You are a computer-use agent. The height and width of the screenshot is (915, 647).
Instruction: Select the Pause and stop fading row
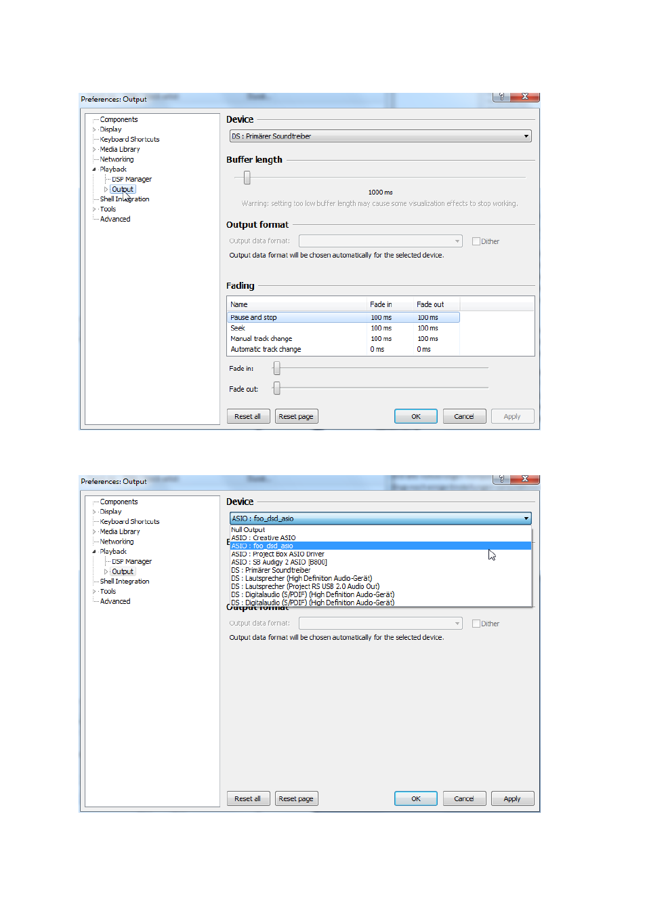click(344, 317)
